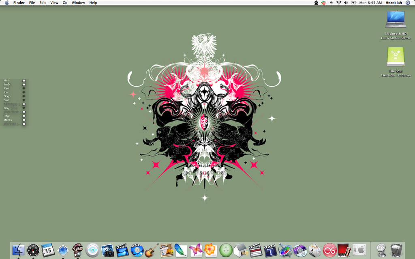Launch the house with boxes app

tap(241, 250)
